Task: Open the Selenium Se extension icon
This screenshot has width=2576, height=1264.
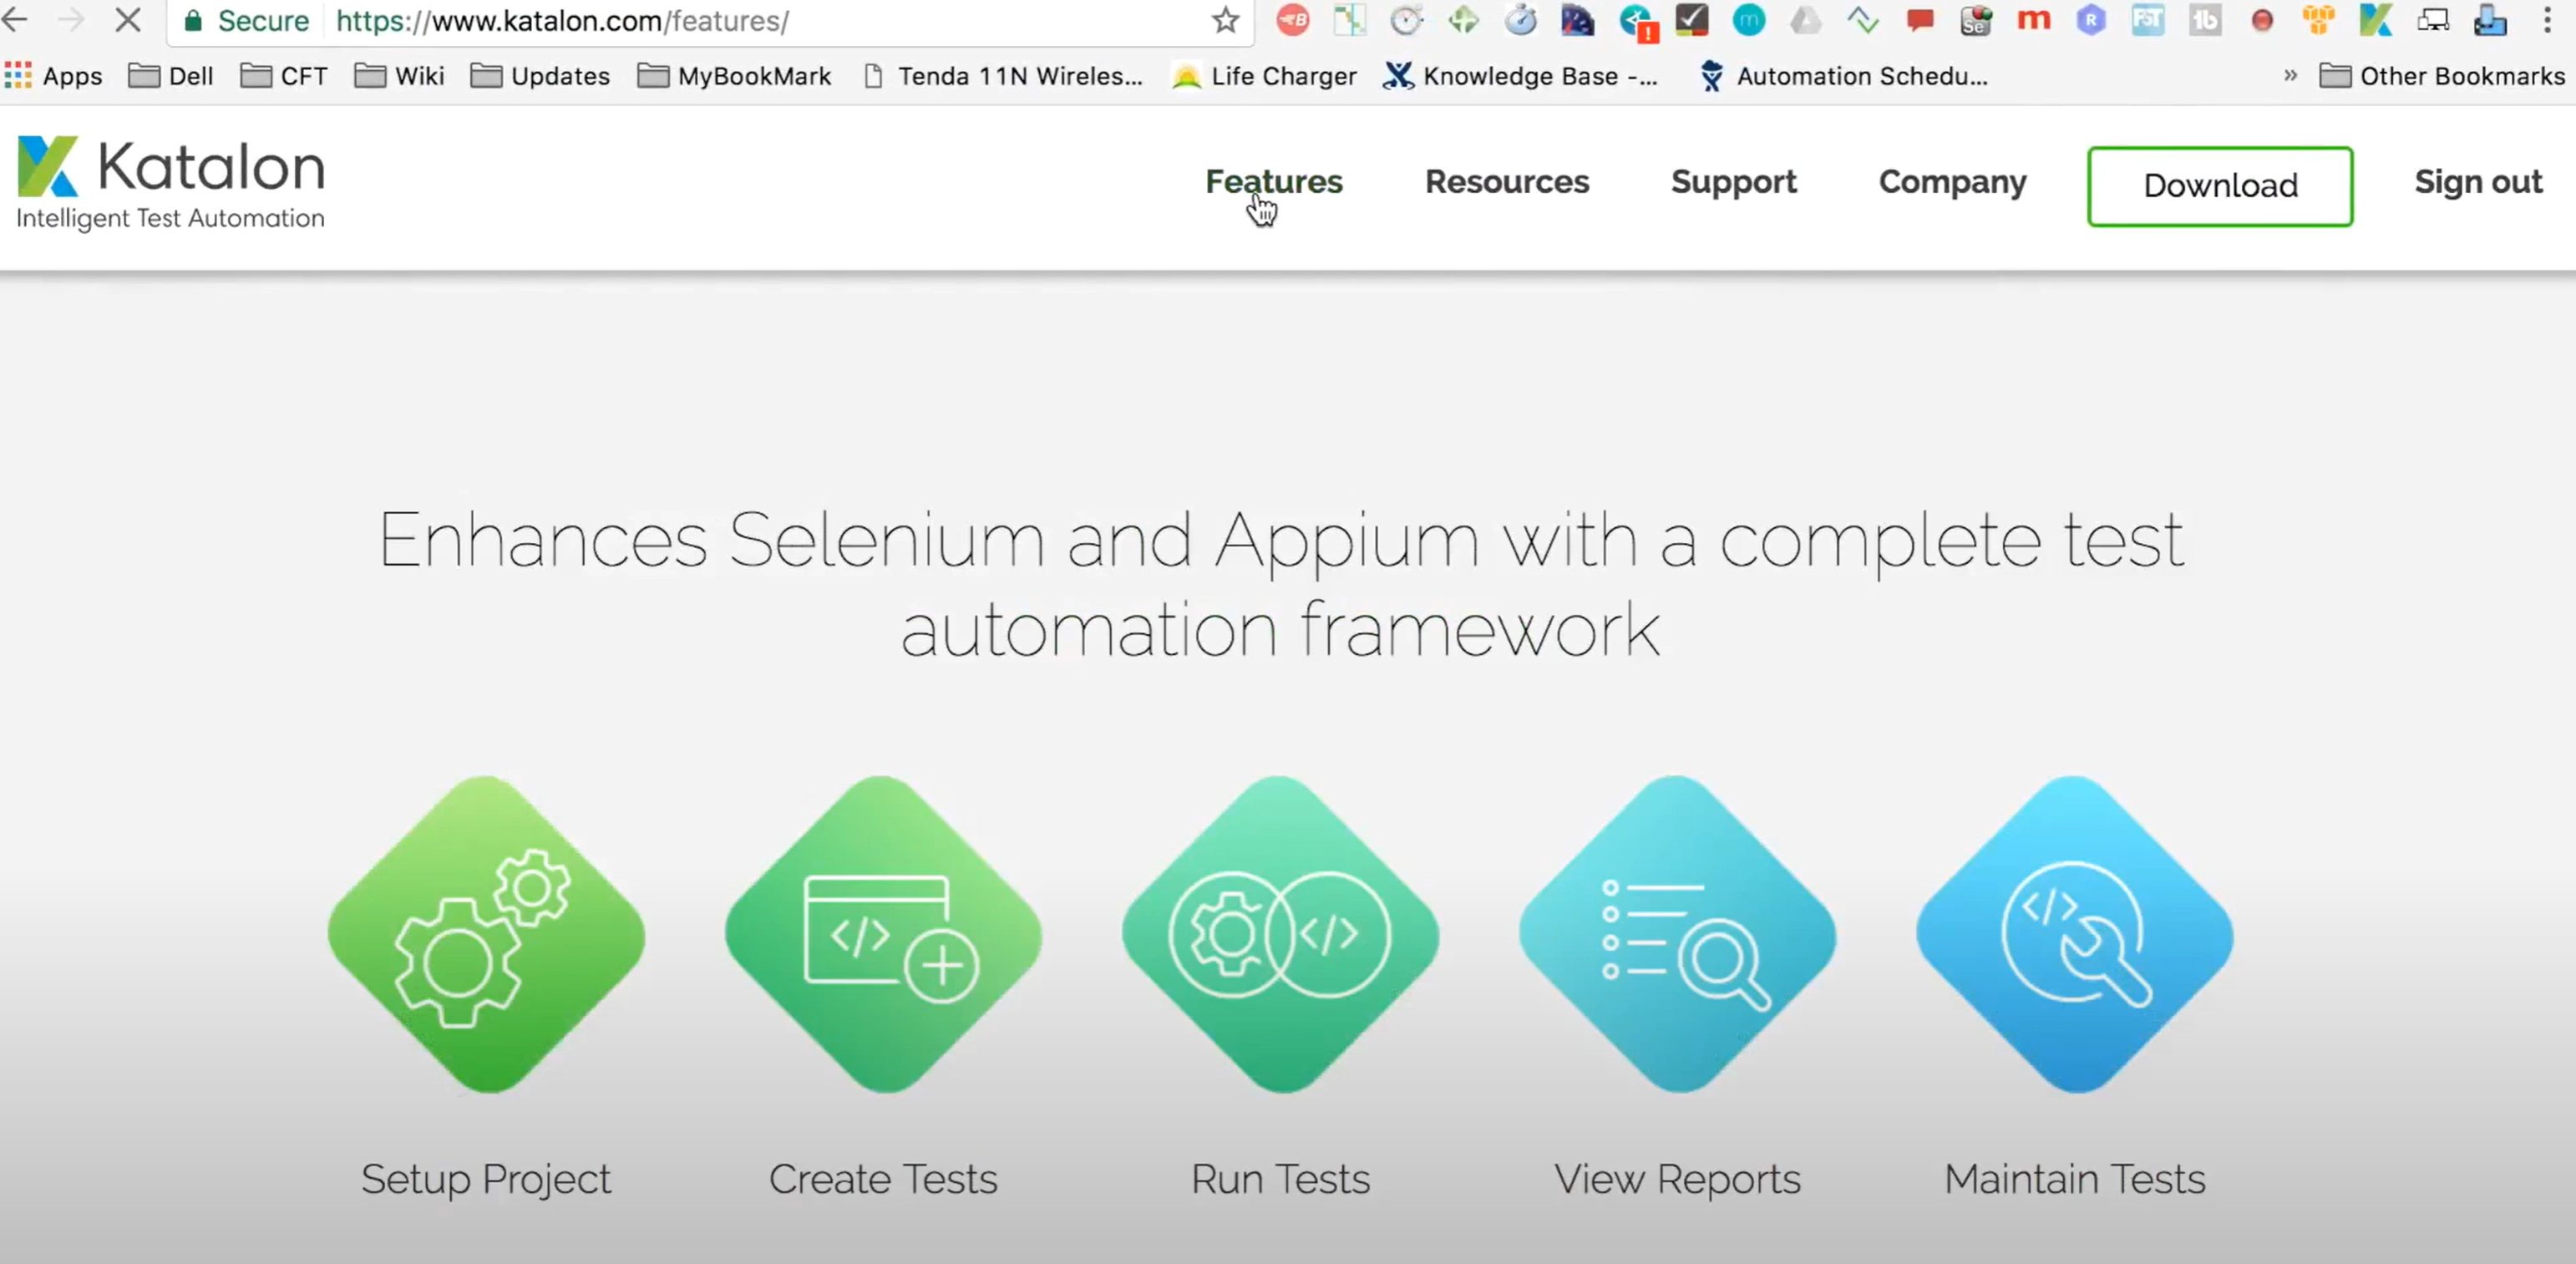Action: click(1976, 20)
